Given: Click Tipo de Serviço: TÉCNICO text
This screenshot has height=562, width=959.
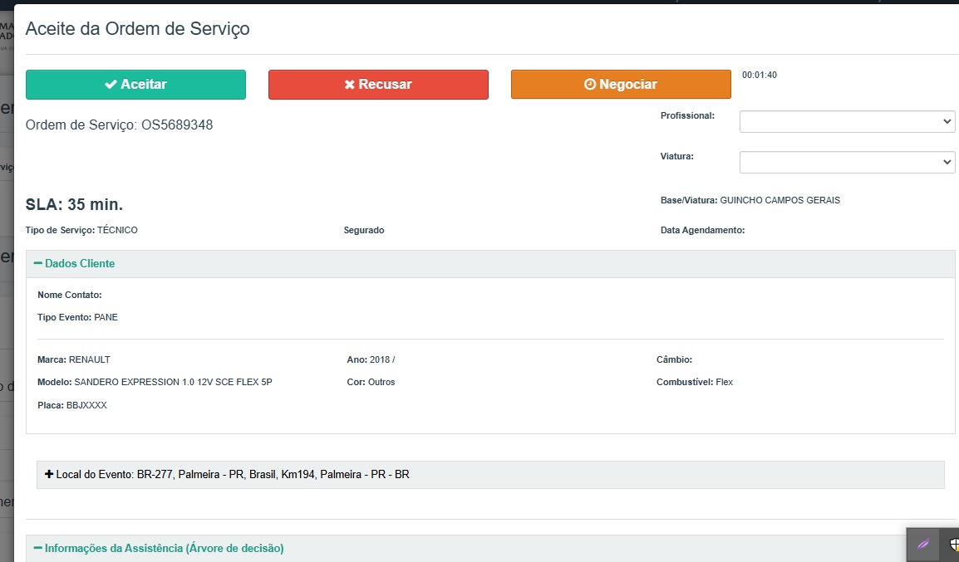Looking at the screenshot, I should point(81,230).
